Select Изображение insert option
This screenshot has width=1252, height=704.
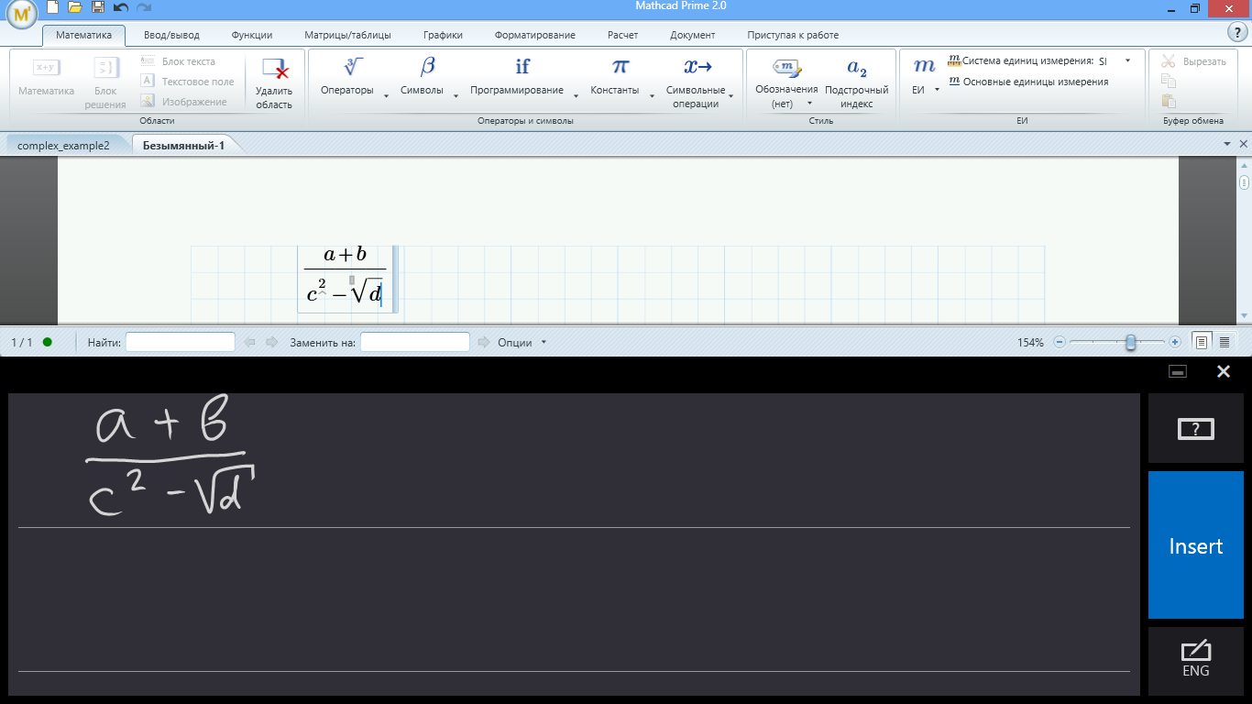[183, 102]
